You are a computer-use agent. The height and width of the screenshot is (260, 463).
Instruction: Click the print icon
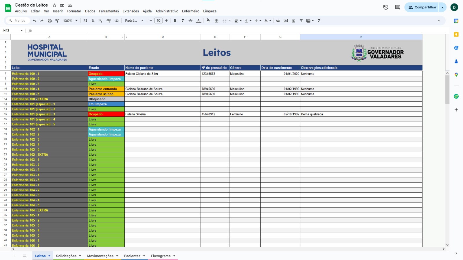pos(49,21)
